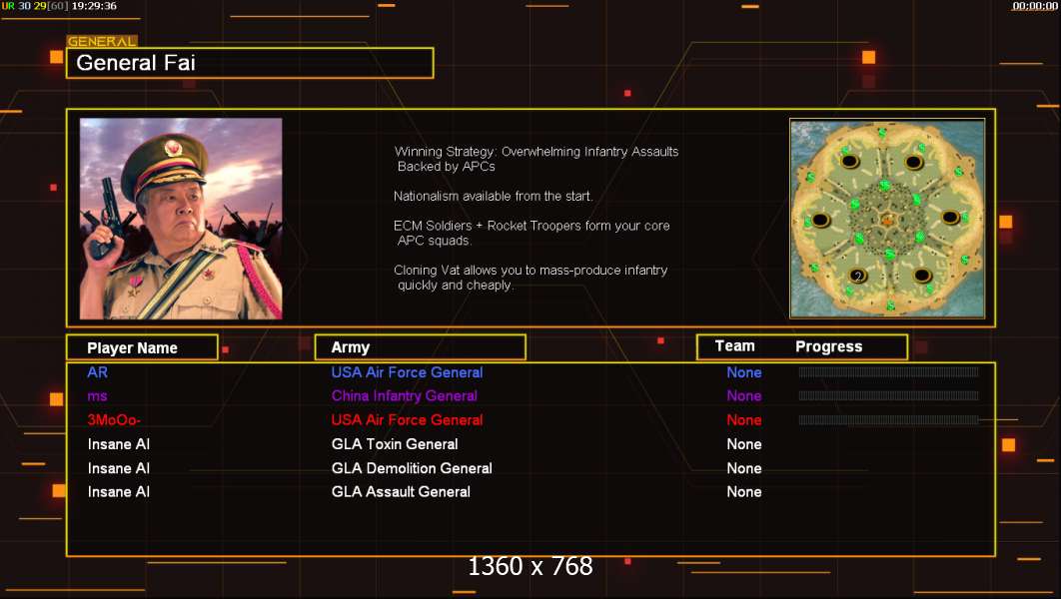Select player name ms
This screenshot has height=599, width=1061.
98,396
